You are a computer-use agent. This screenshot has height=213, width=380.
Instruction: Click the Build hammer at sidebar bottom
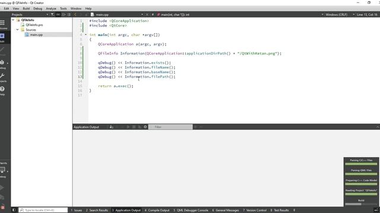pyautogui.click(x=2, y=207)
